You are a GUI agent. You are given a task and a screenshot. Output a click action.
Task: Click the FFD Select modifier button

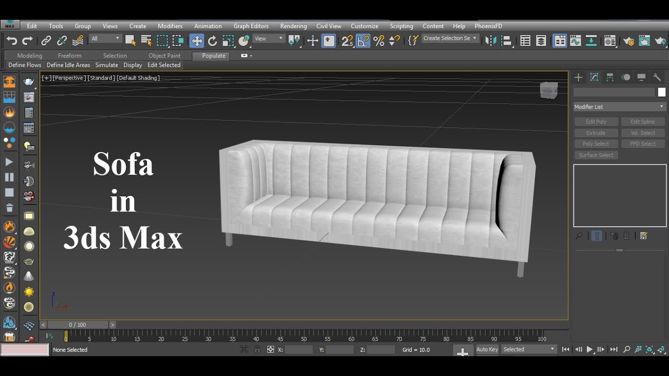pyautogui.click(x=643, y=144)
